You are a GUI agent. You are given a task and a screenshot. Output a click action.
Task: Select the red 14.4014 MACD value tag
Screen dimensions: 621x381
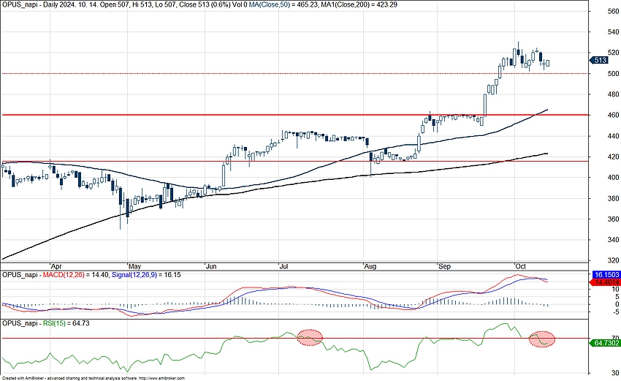[605, 282]
